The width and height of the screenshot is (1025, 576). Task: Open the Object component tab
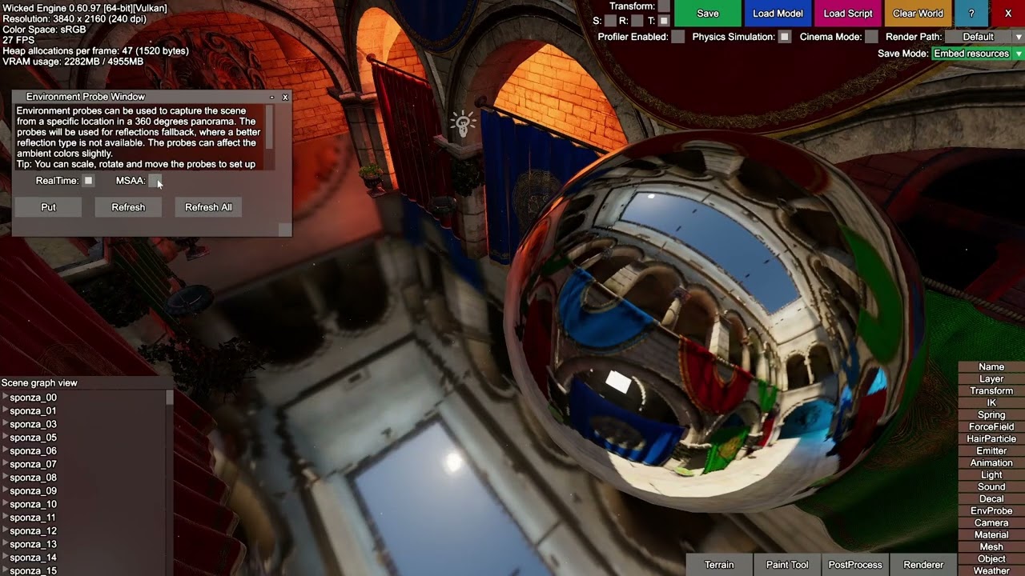pos(991,559)
